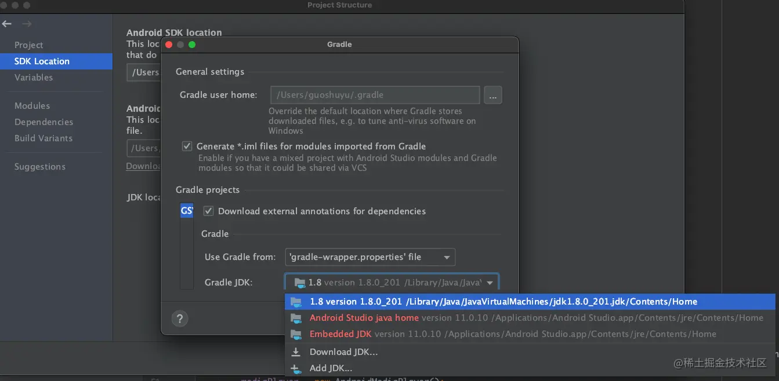Choose Download JDK... from the list
This screenshot has height=381, width=779.
[530, 351]
